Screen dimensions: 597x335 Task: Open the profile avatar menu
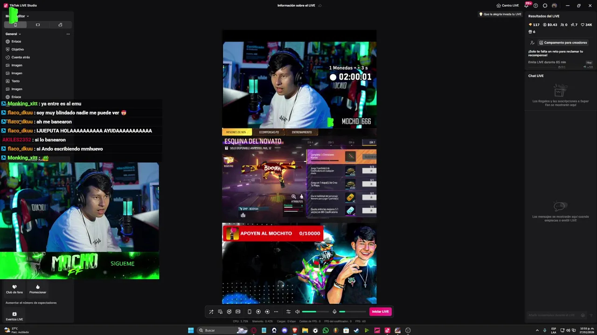click(554, 6)
